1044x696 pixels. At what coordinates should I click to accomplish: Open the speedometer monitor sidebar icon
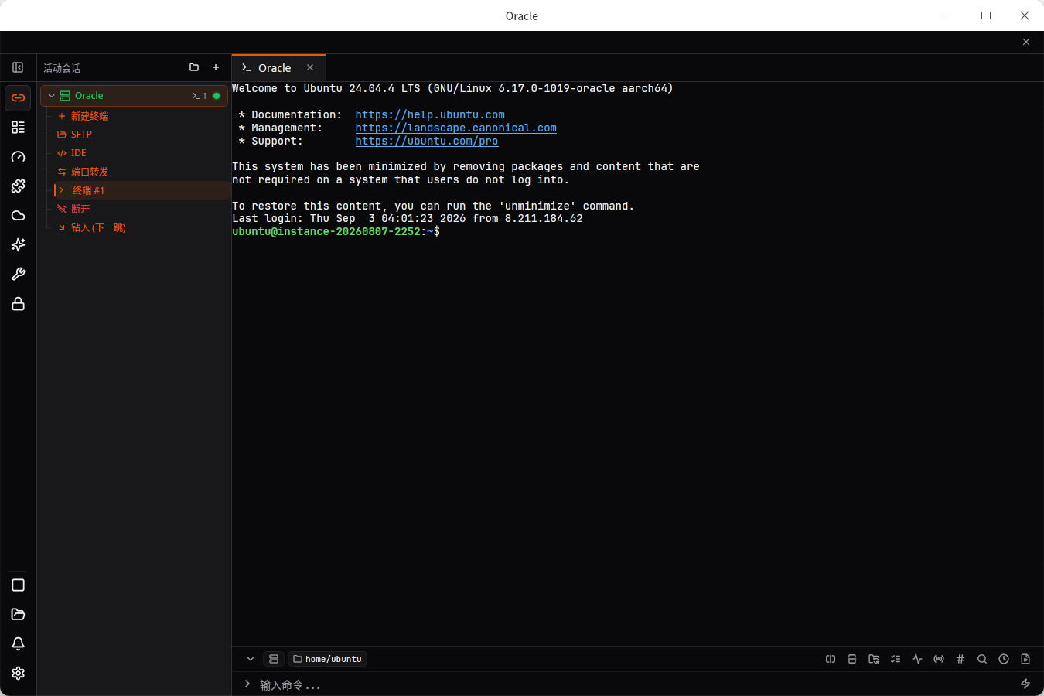coord(18,157)
